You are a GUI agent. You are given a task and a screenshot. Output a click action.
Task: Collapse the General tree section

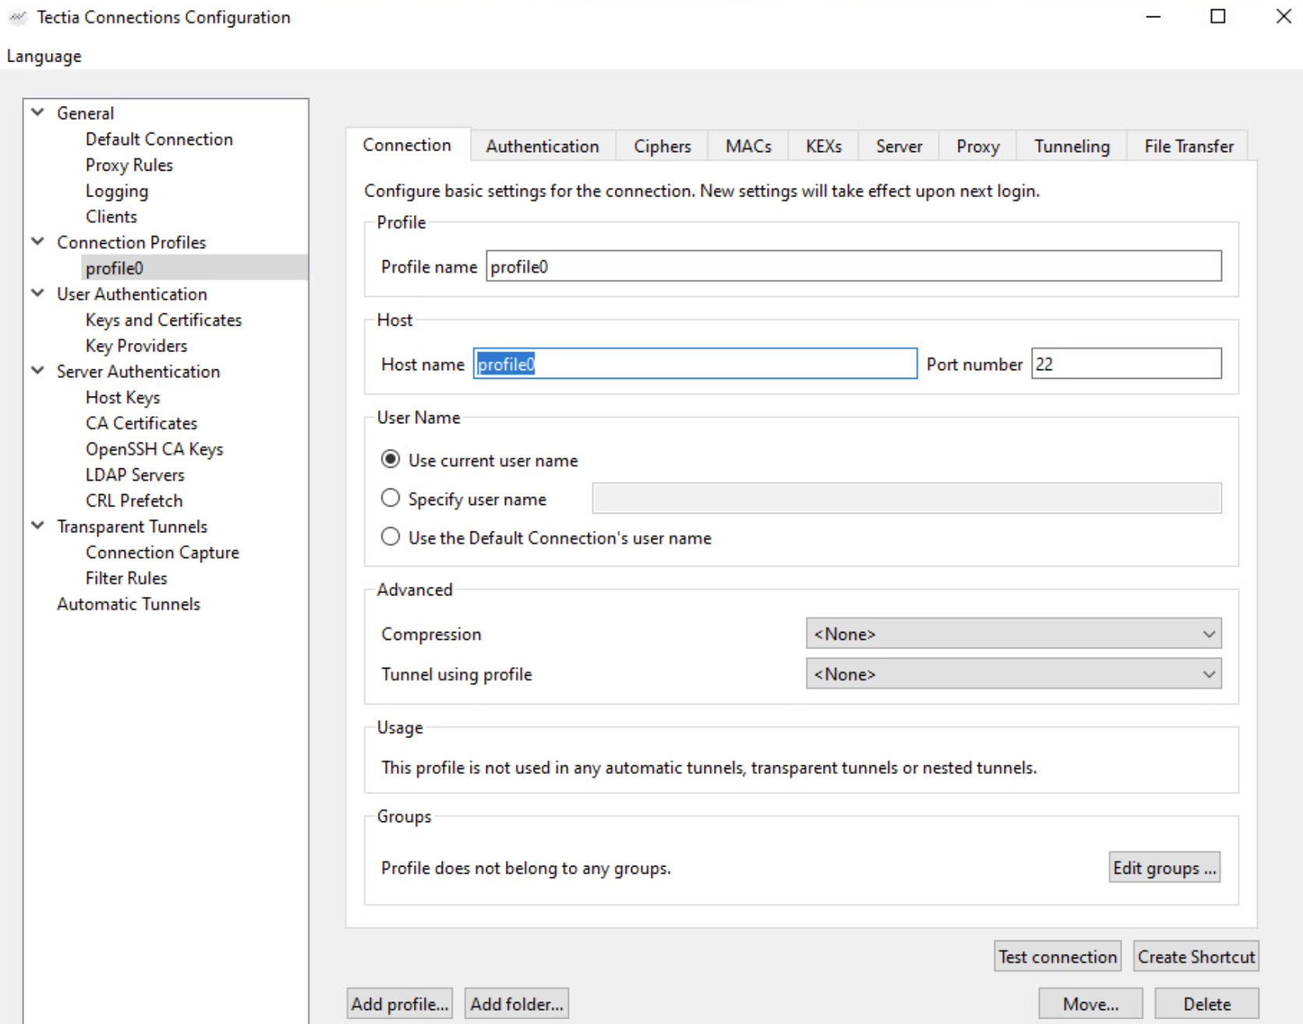(37, 112)
